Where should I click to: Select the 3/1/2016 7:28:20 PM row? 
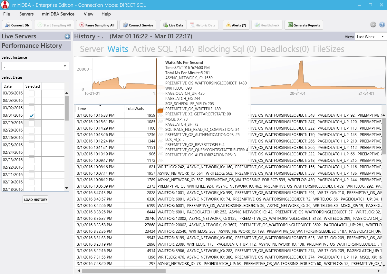coord(229,263)
